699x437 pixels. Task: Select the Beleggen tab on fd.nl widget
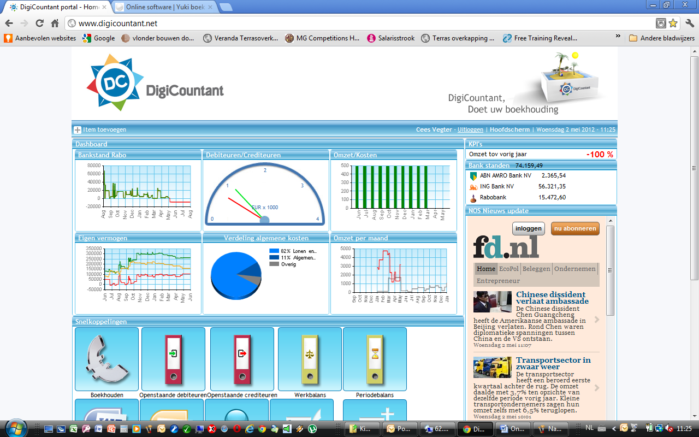[x=536, y=269]
